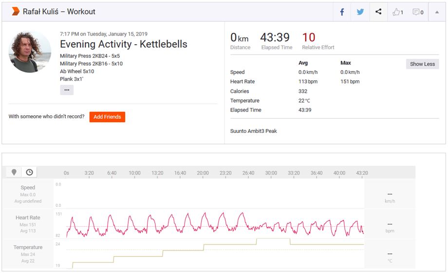Click Show Less to collapse stats
This screenshot has width=448, height=273.
click(422, 64)
